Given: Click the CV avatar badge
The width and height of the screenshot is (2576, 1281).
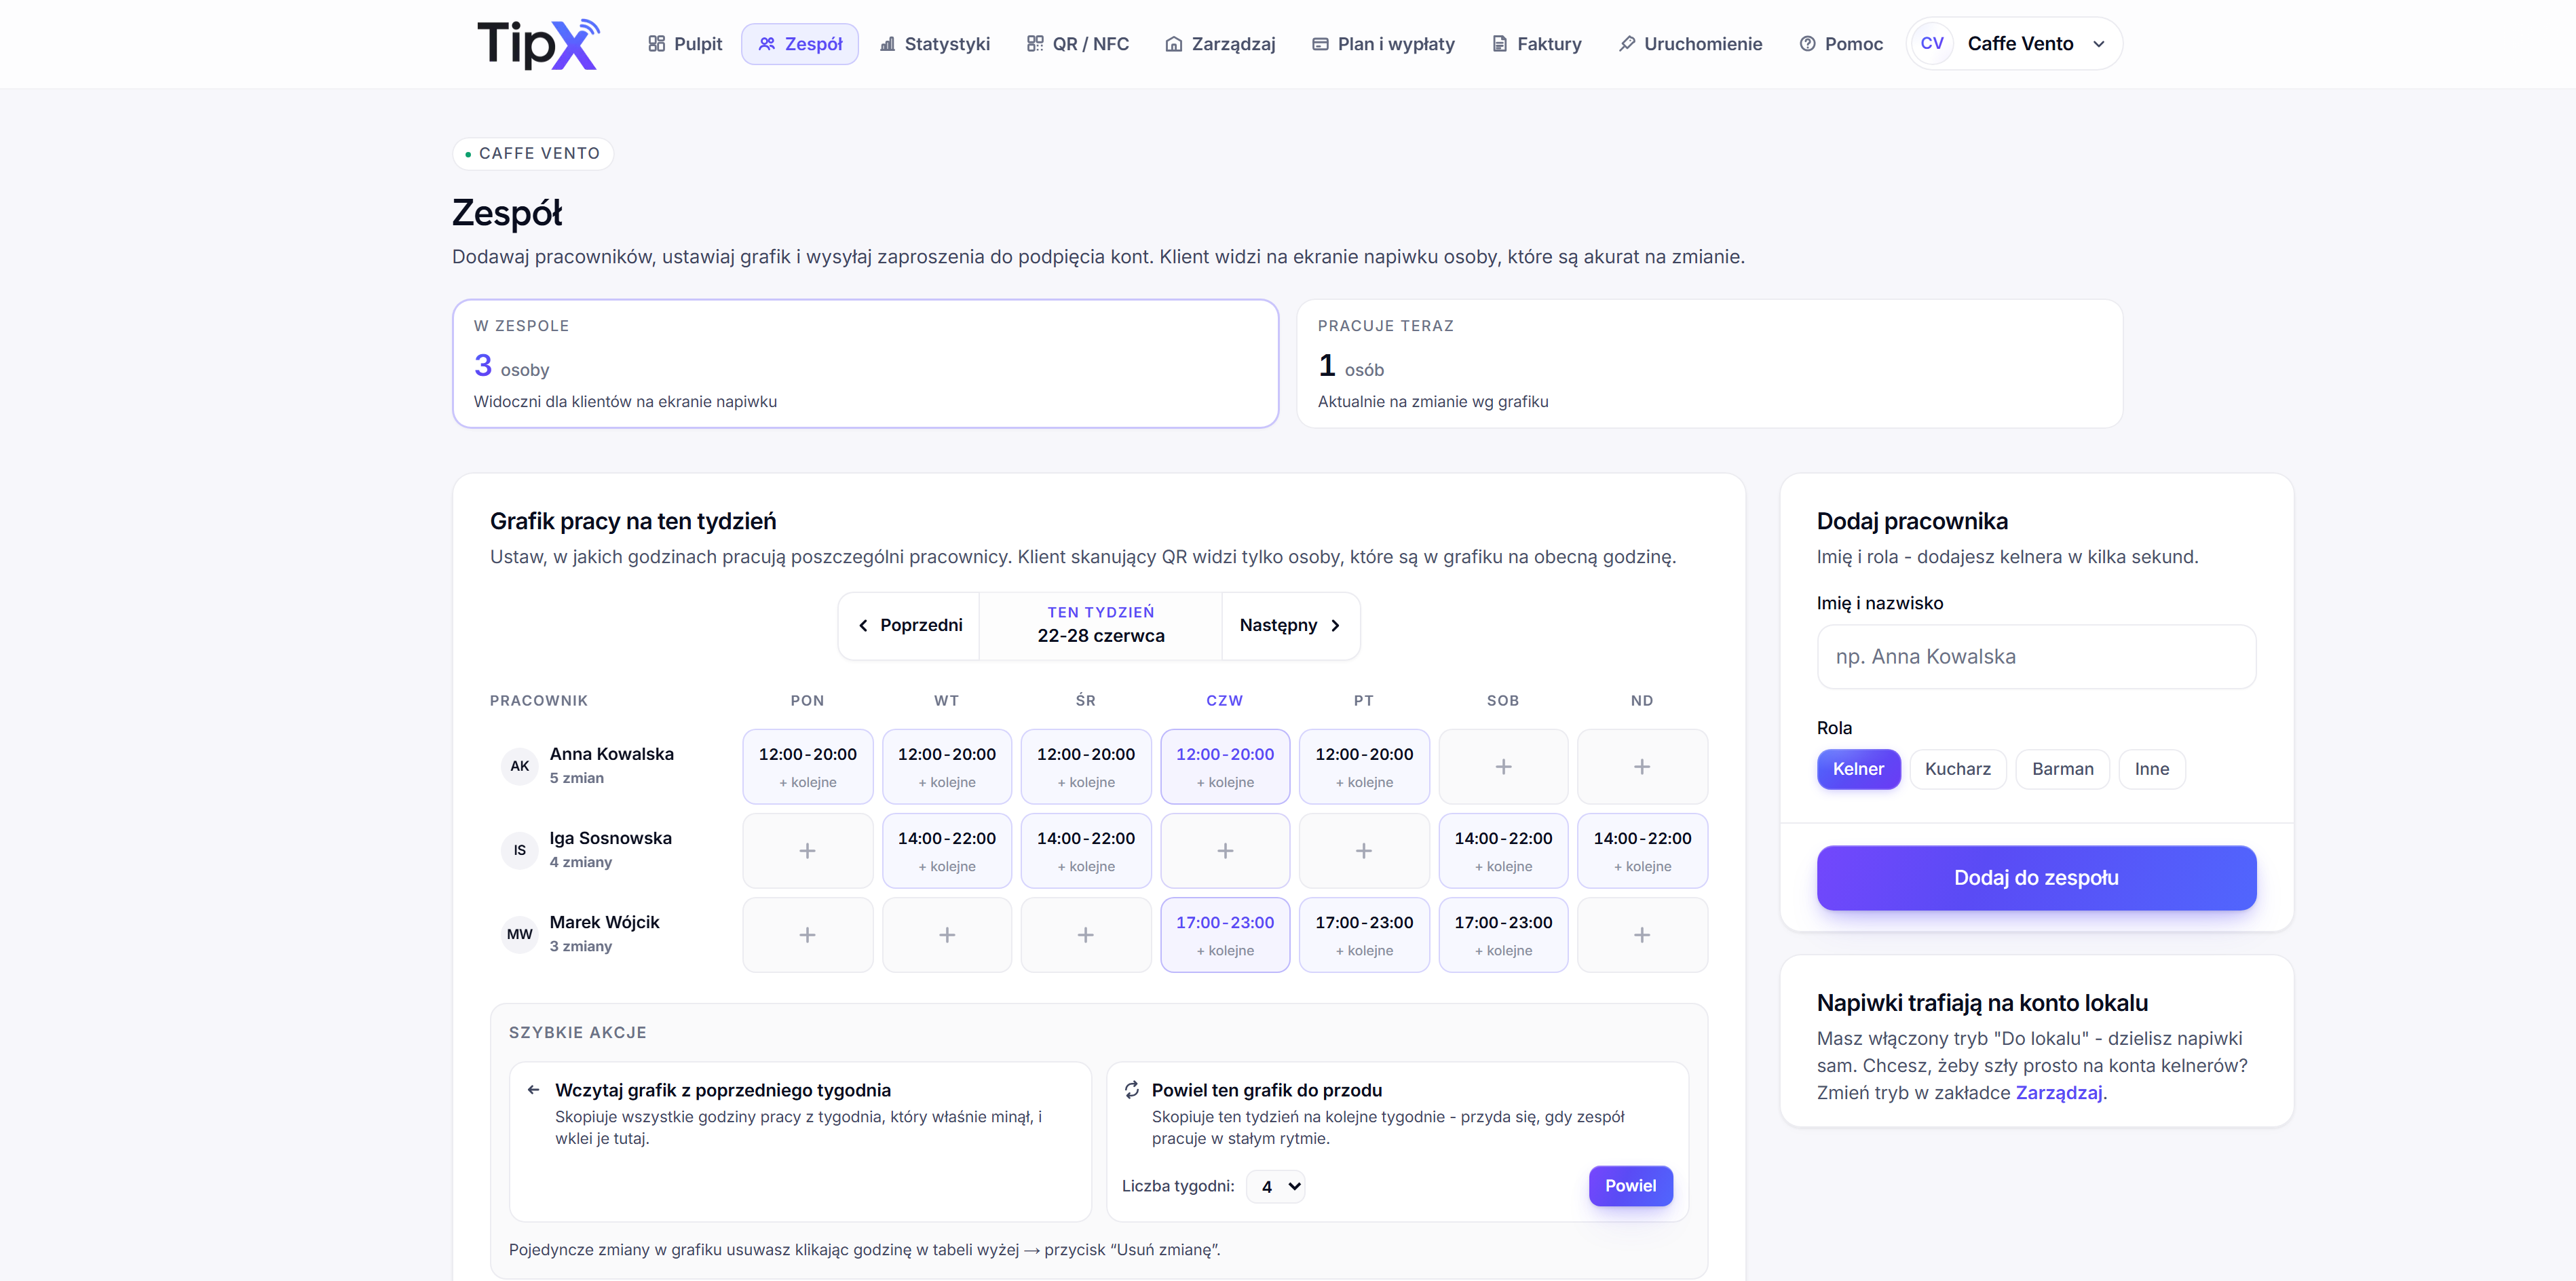Looking at the screenshot, I should coord(1932,44).
